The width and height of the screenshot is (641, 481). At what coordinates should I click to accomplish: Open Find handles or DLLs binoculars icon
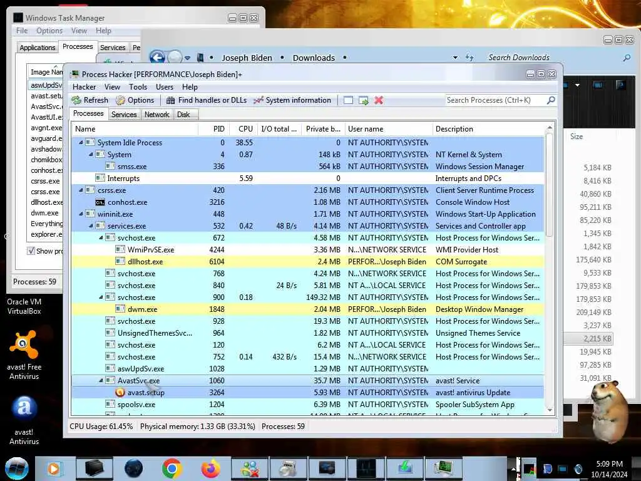click(170, 100)
